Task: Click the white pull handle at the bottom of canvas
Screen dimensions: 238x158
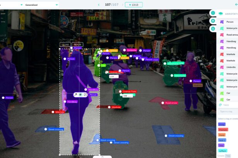Action: 102,157
